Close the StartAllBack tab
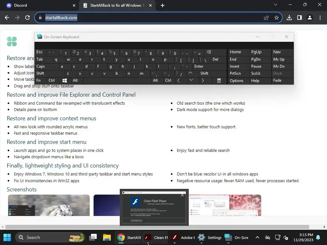 pyautogui.click(x=150, y=5)
